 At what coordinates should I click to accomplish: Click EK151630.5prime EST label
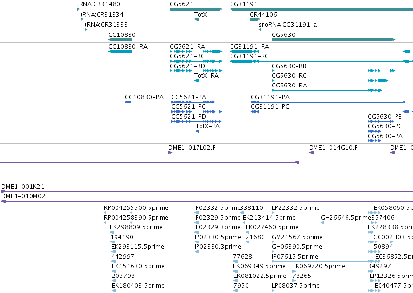pyautogui.click(x=138, y=266)
